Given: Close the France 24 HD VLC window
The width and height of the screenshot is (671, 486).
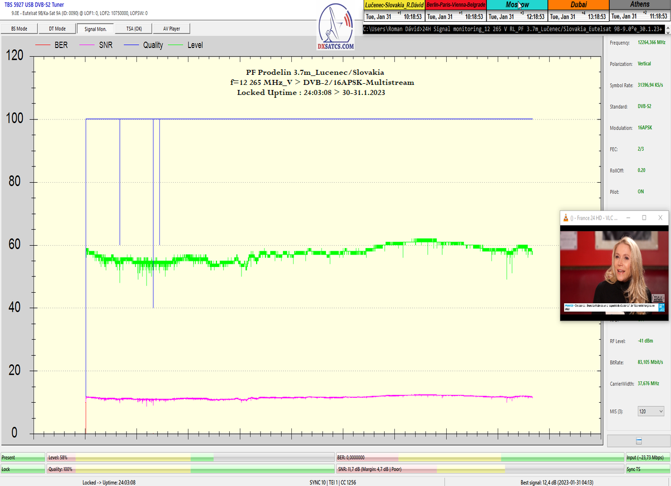Looking at the screenshot, I should click(660, 217).
